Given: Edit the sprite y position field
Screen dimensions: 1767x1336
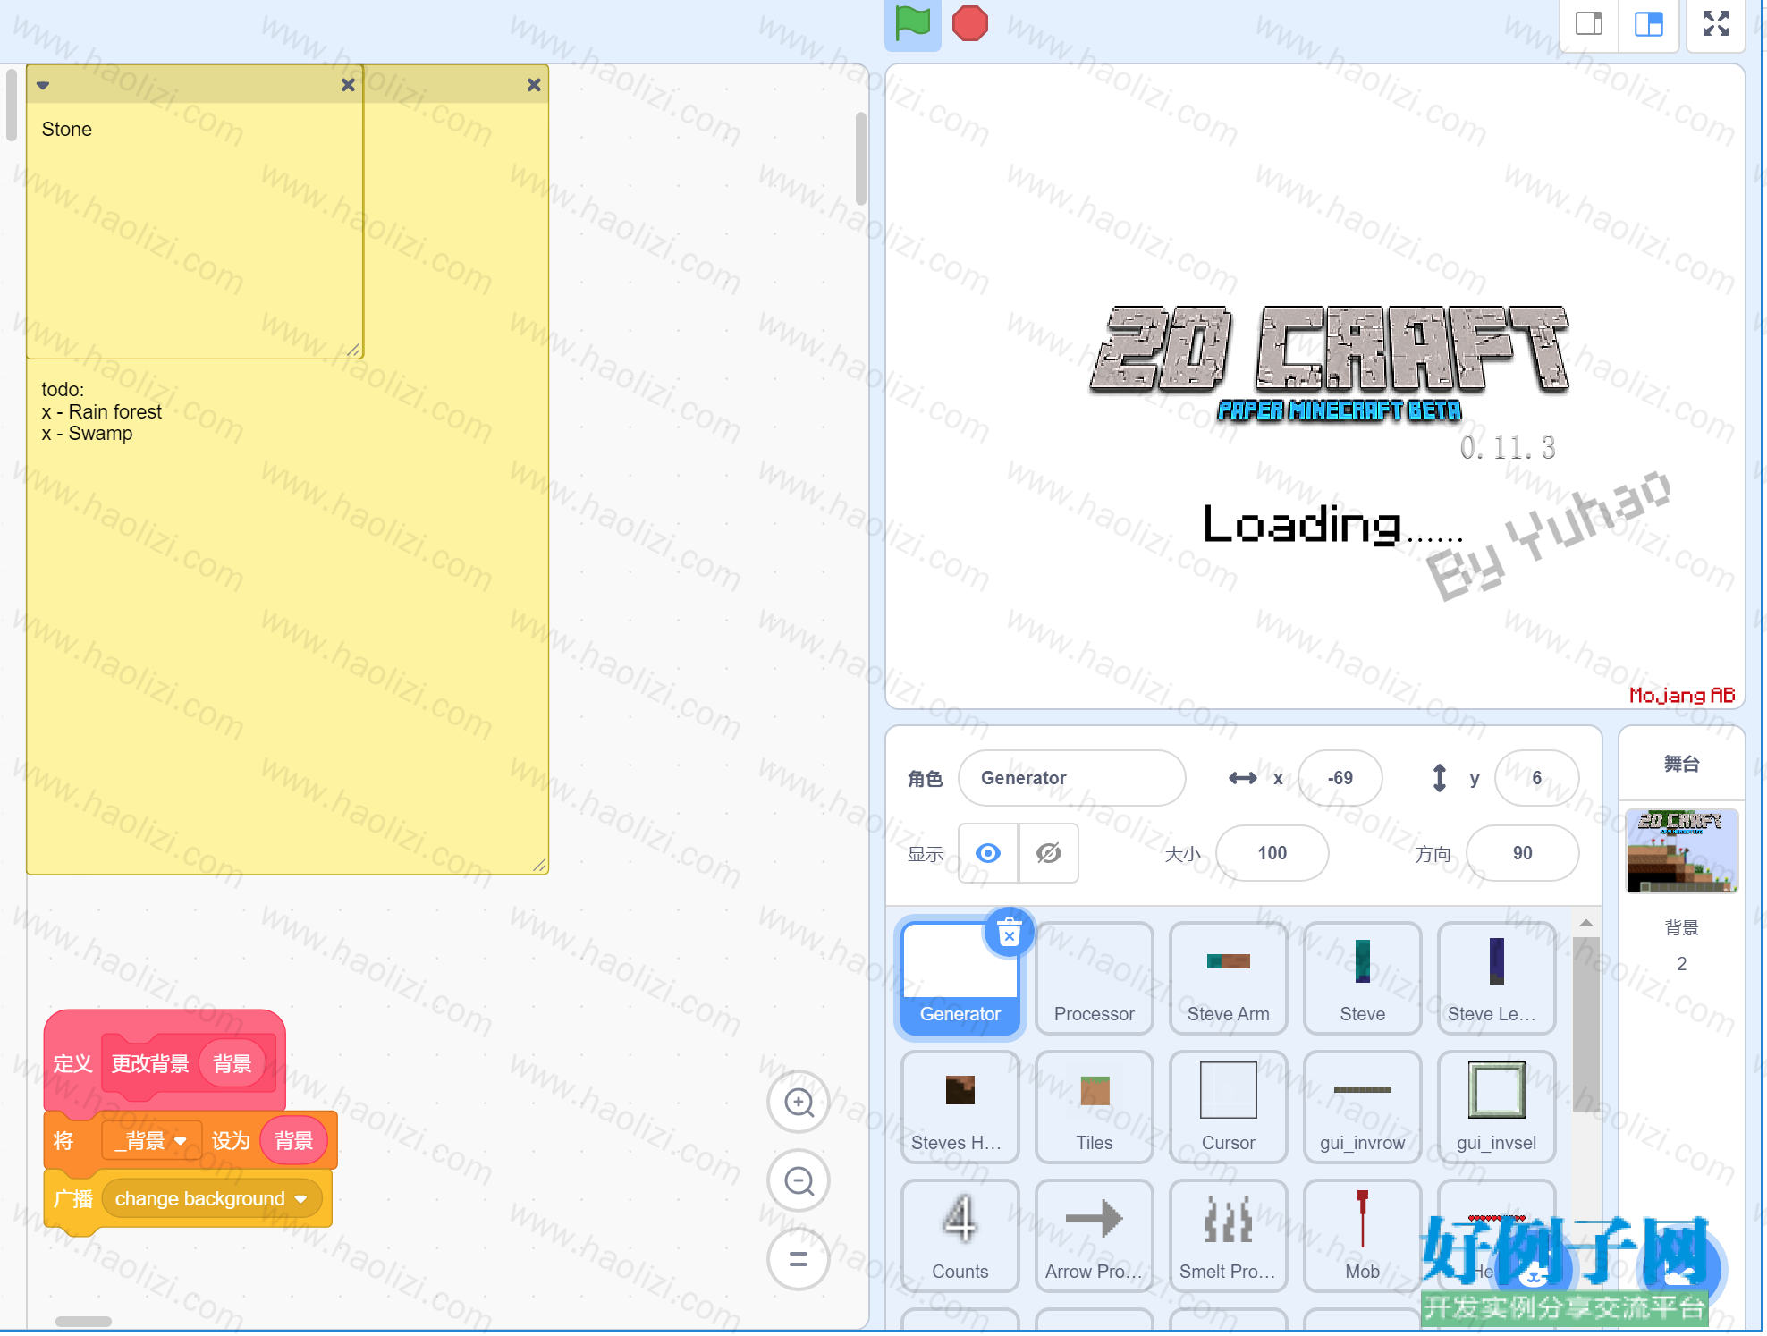Looking at the screenshot, I should 1536,778.
